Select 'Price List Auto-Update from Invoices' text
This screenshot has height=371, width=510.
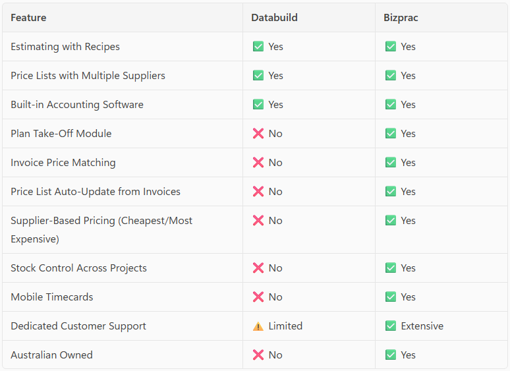click(x=96, y=192)
